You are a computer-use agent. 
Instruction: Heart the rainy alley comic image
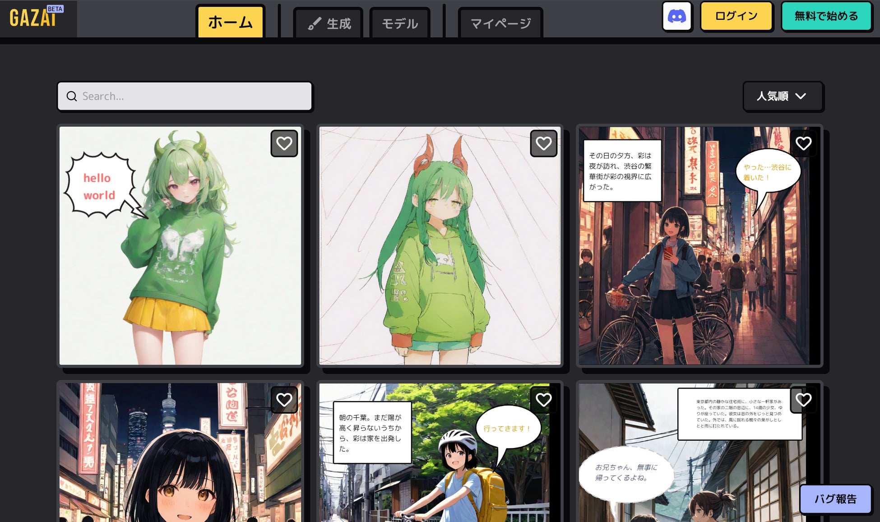point(803,400)
